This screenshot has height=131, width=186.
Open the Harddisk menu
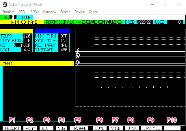pyautogui.click(x=49, y=12)
